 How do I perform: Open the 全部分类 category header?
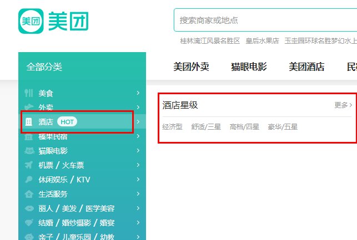click(x=44, y=67)
